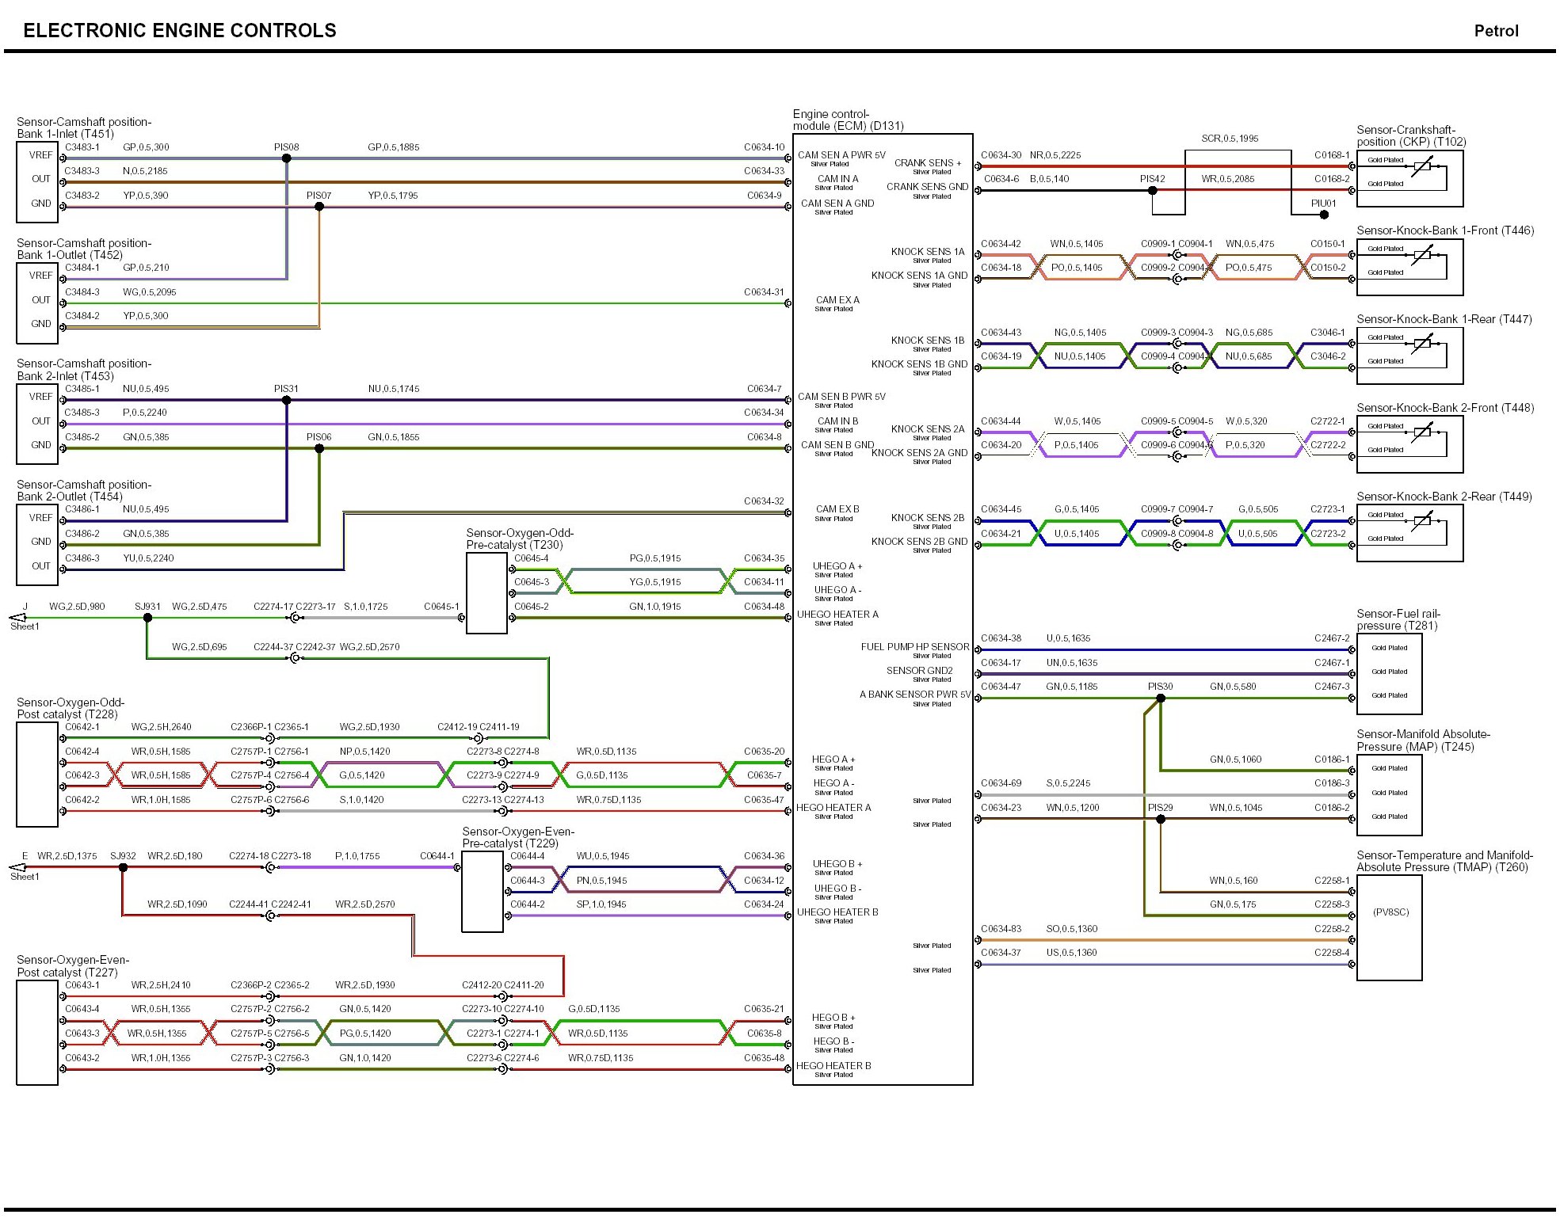Click the SJ931 splice junction dot
This screenshot has width=1560, height=1222.
[147, 618]
